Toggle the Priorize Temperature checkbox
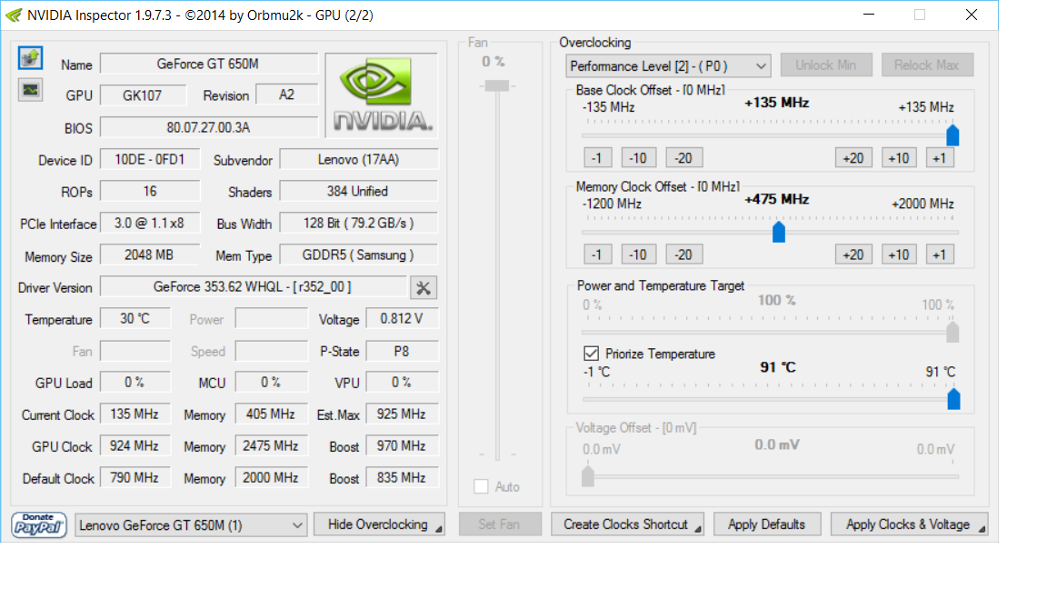The image size is (1047, 589). click(591, 354)
